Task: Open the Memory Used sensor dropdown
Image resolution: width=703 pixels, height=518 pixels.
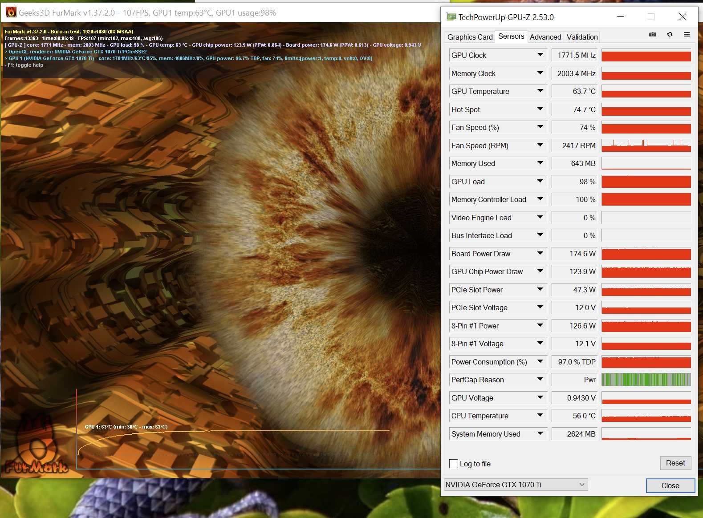Action: coord(540,163)
